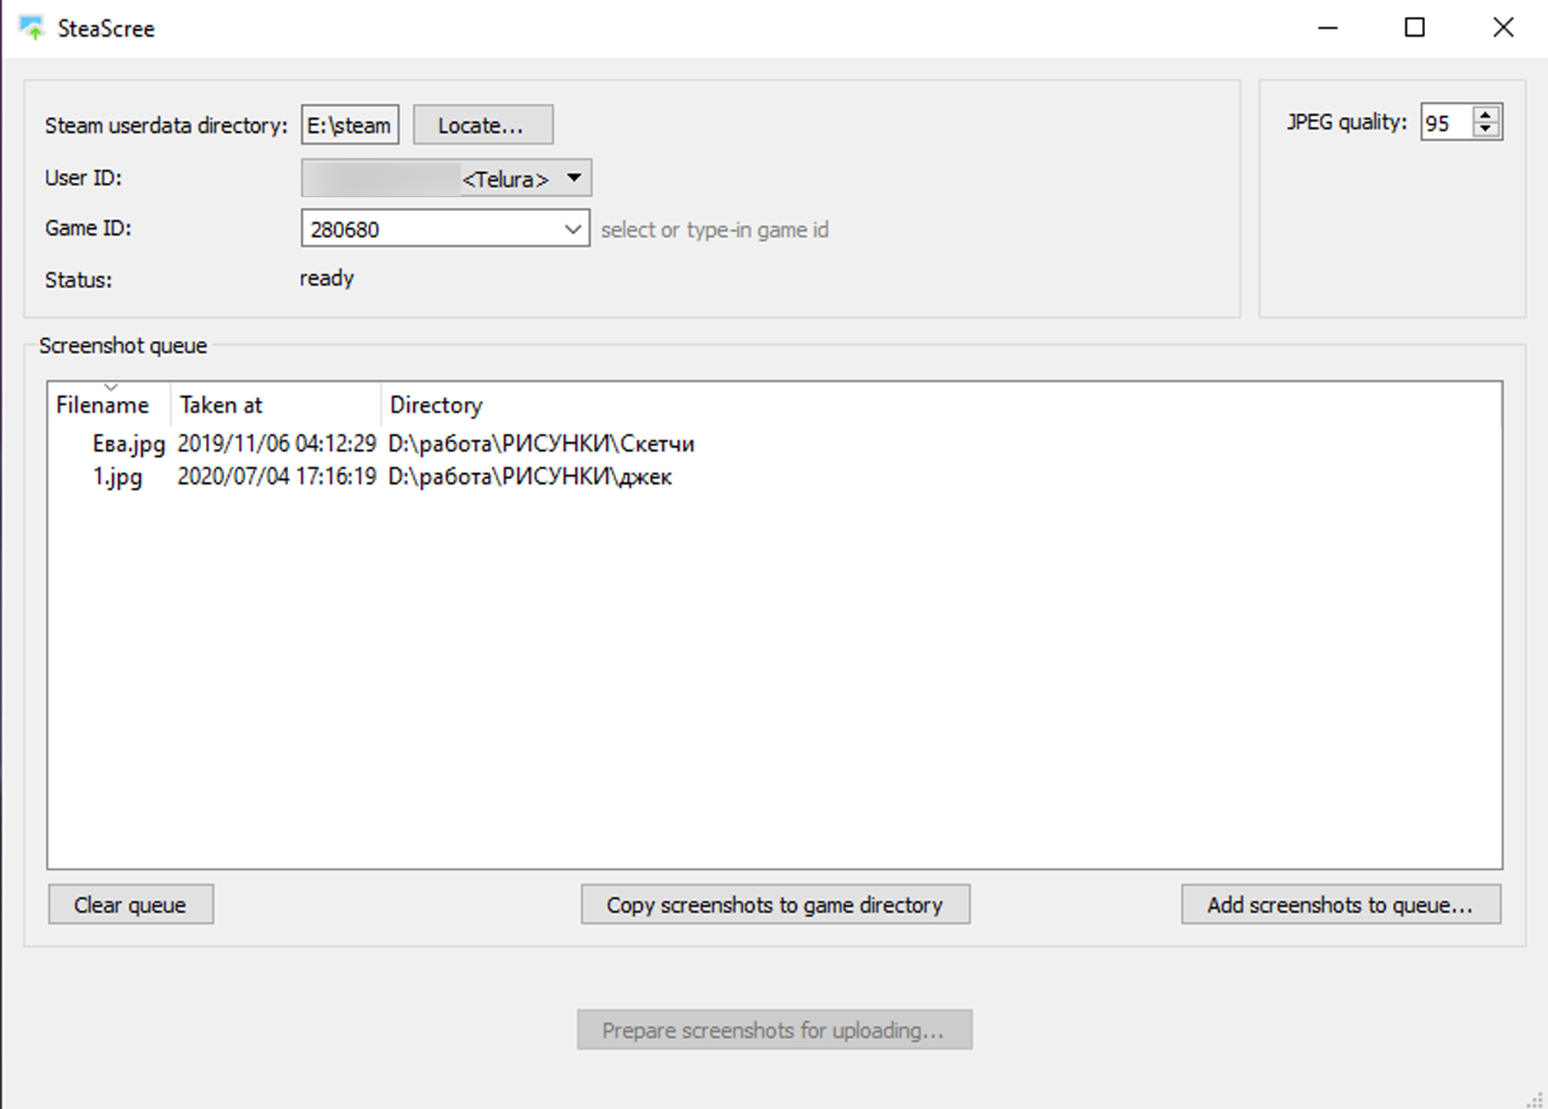Select the 1.jpg row in queue
The height and width of the screenshot is (1109, 1548).
[x=118, y=477]
